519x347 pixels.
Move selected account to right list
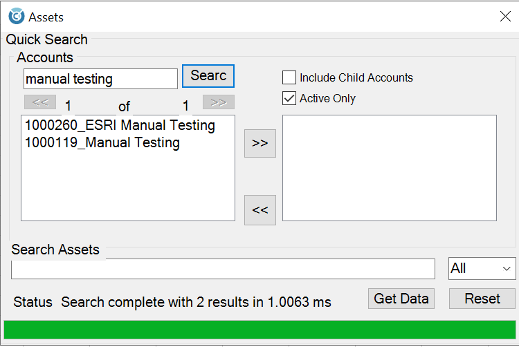pyautogui.click(x=260, y=143)
